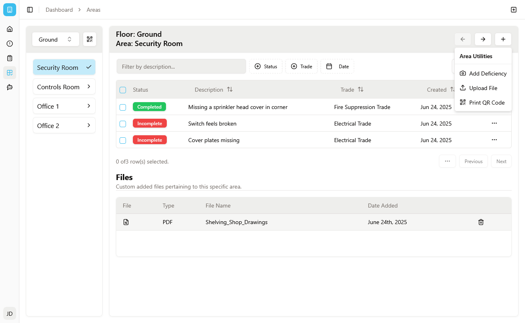This screenshot has width=525, height=323.
Task: Click Incomplete badge on Switch feels broken
Action: click(x=150, y=124)
